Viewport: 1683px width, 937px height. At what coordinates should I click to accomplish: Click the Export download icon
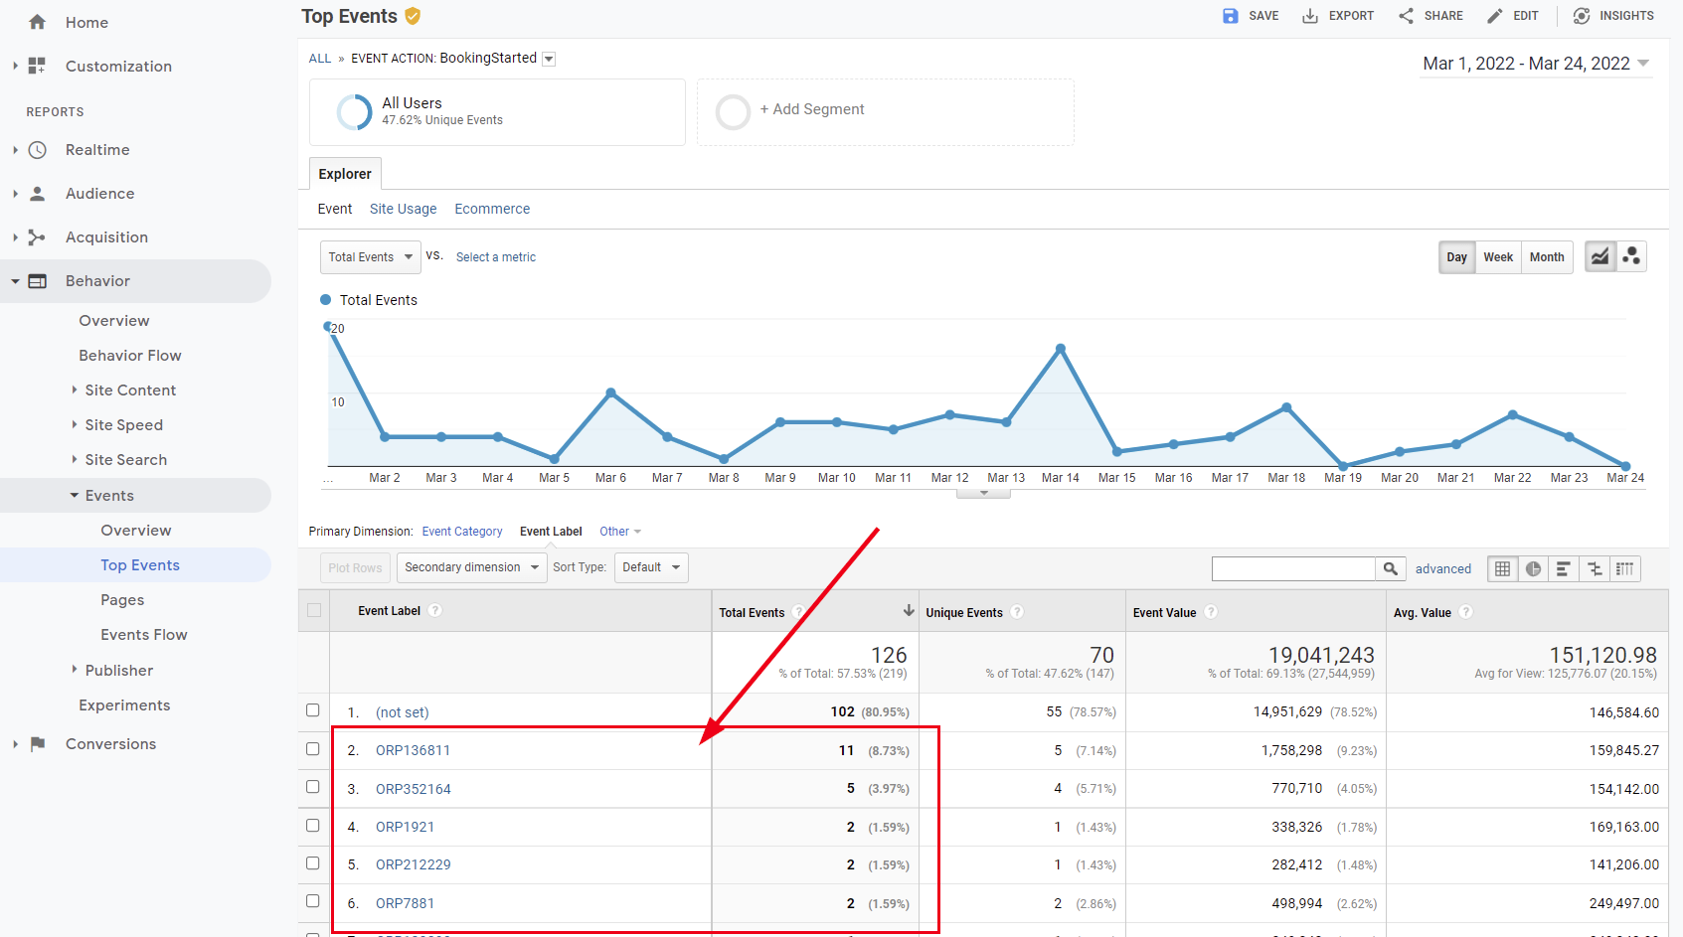coord(1310,16)
